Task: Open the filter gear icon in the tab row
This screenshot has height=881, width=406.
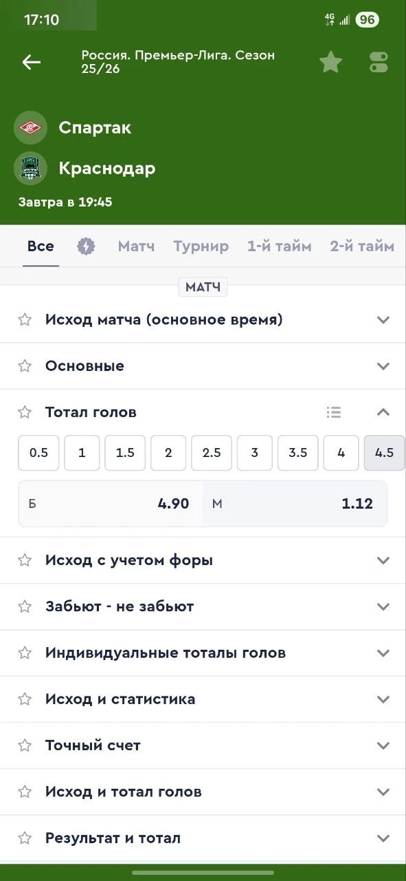Action: click(86, 245)
